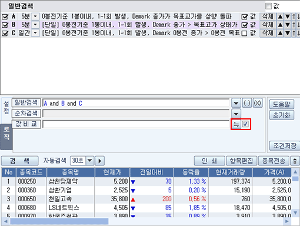Click thin up arrow in condition B row
This screenshot has height=226, width=300.
coord(294,25)
